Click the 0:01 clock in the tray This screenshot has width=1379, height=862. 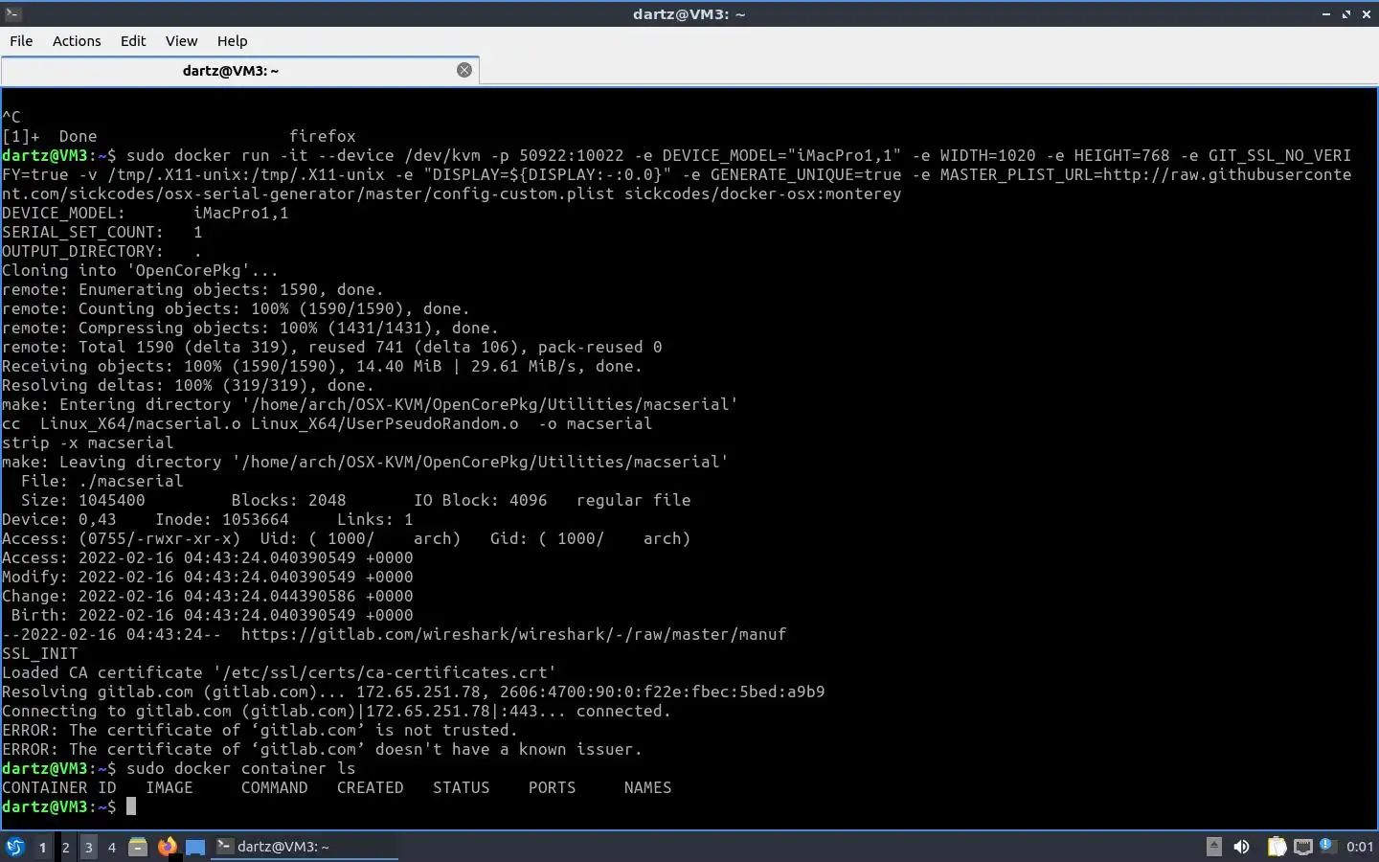click(x=1359, y=847)
